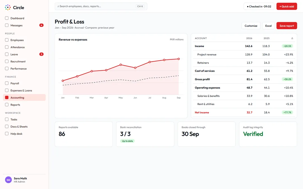Focus the search employees, docs, reports field
This screenshot has height=189, width=303.
click(101, 6)
